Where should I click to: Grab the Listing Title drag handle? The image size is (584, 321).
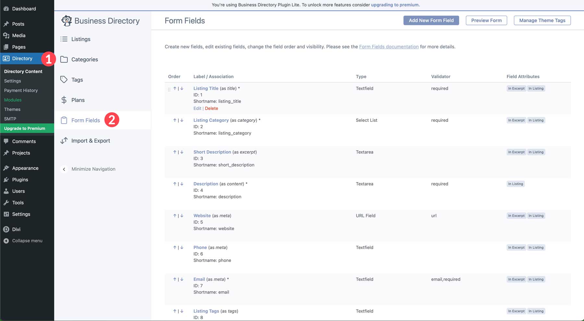169,89
